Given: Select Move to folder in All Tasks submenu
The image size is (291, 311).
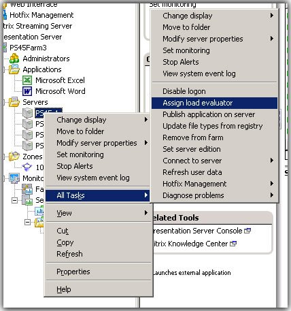Looking at the screenshot, I should tap(214, 27).
